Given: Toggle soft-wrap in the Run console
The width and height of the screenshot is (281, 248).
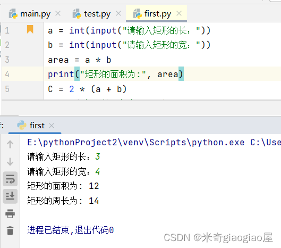Looking at the screenshot, I should tap(10, 179).
